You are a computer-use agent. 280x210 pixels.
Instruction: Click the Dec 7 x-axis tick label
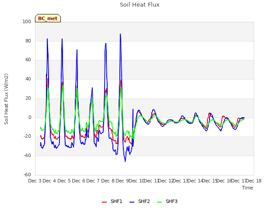(x=93, y=181)
